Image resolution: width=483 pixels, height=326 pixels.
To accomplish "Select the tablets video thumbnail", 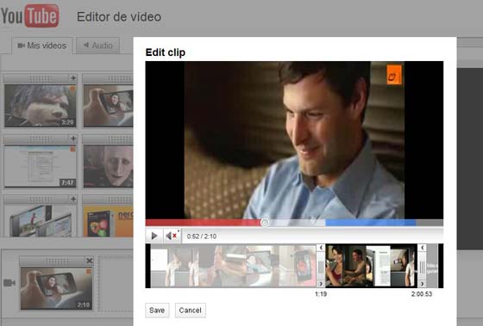I will pos(40,221).
